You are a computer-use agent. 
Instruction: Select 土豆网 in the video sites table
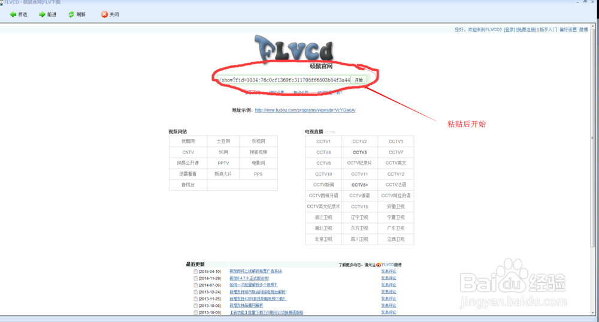coord(223,142)
